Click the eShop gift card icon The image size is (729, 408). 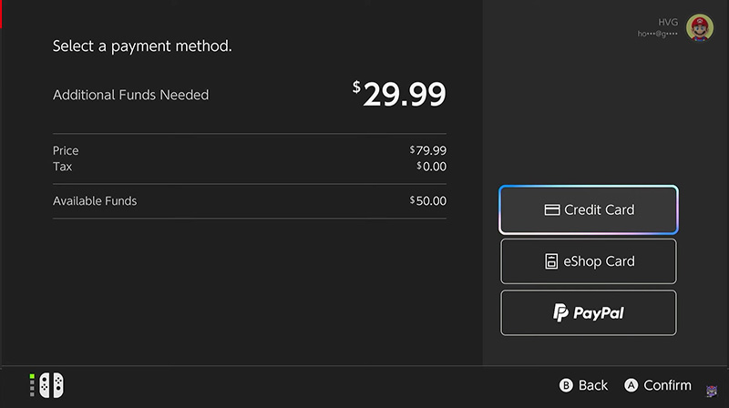pos(551,261)
